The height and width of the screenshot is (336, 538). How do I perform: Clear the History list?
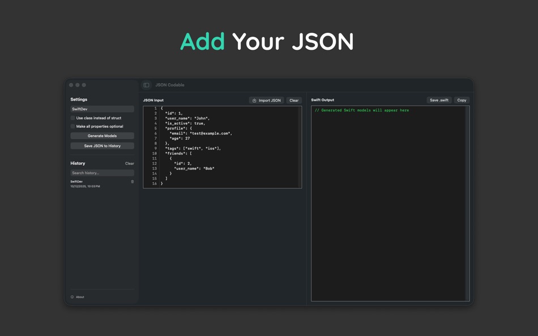pos(129,163)
